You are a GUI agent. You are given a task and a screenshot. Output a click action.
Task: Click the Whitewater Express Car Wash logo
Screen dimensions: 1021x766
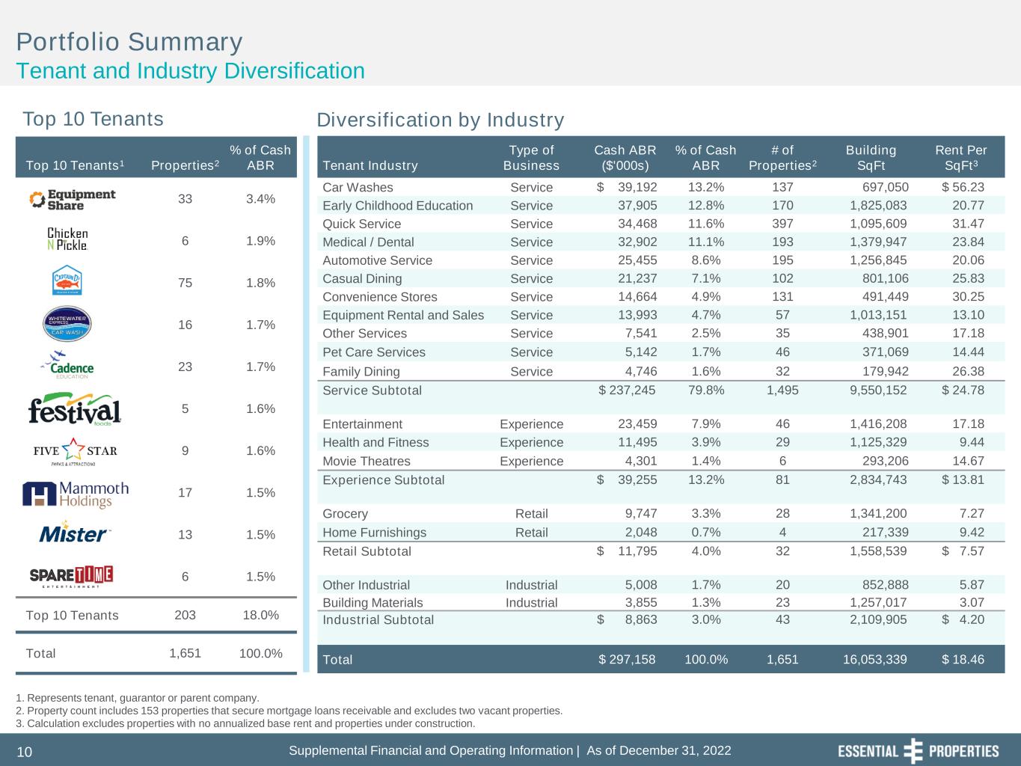click(67, 324)
